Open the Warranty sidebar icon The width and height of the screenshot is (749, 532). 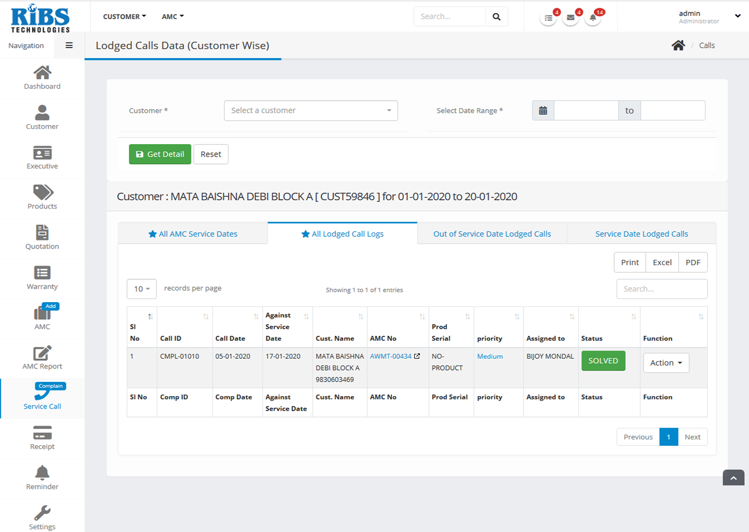[42, 273]
